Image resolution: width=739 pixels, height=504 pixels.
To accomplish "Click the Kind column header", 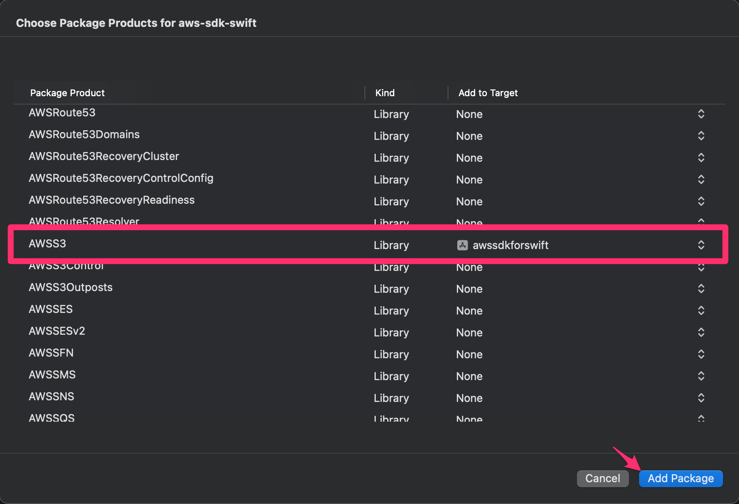I will coord(384,93).
